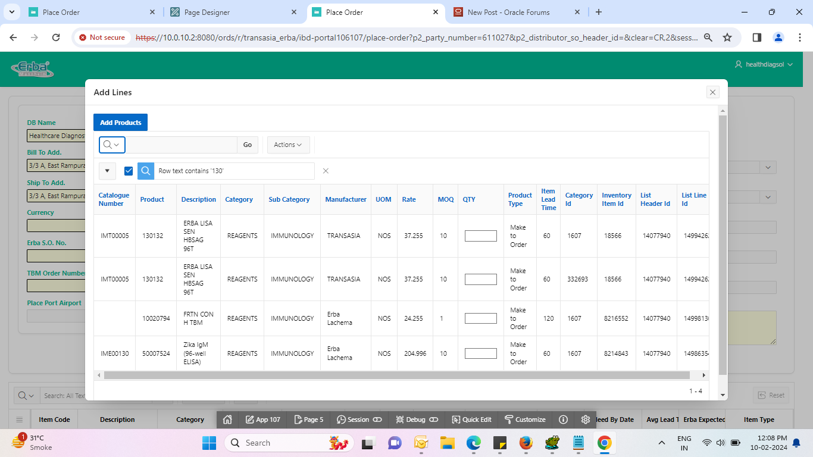Click the Erba logo

[x=32, y=69]
